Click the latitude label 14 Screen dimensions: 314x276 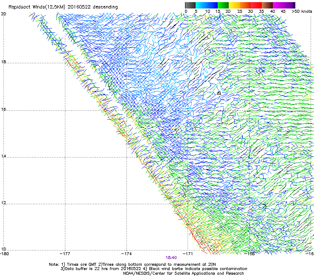[3, 156]
